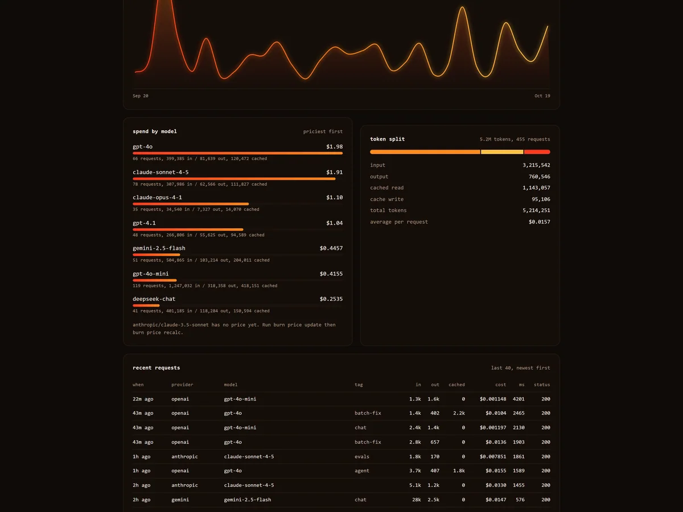This screenshot has height=512, width=683.
Task: Click the 'cached' column header
Action: (x=456, y=385)
